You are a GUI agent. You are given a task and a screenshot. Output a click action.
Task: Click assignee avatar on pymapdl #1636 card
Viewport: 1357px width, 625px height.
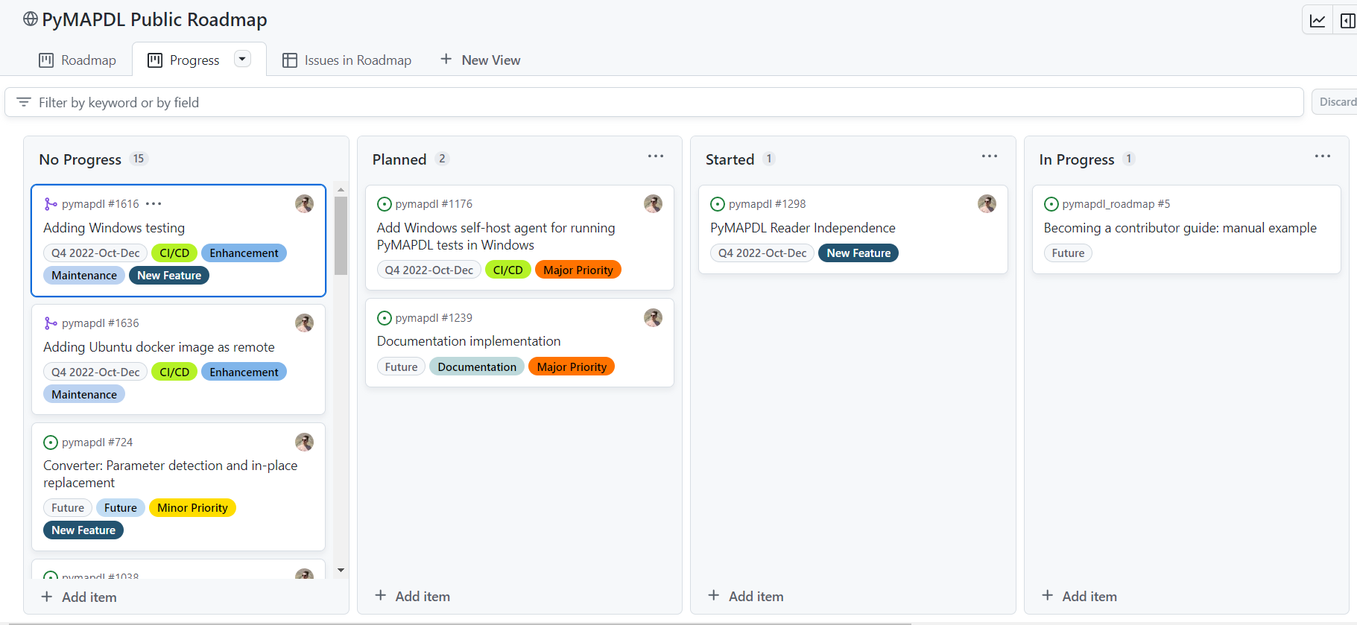[x=304, y=323]
